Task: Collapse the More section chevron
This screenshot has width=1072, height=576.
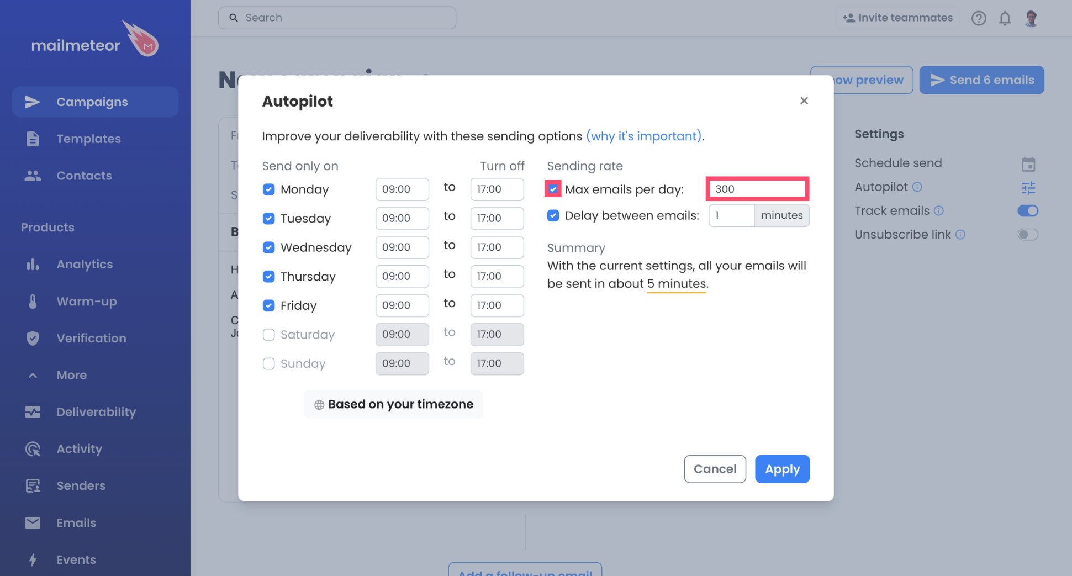Action: [33, 376]
